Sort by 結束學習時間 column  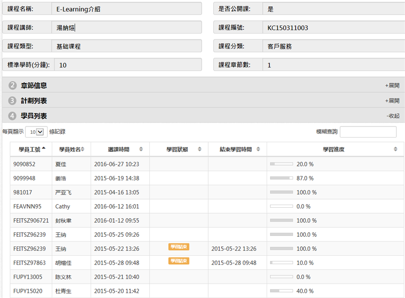(x=258, y=149)
